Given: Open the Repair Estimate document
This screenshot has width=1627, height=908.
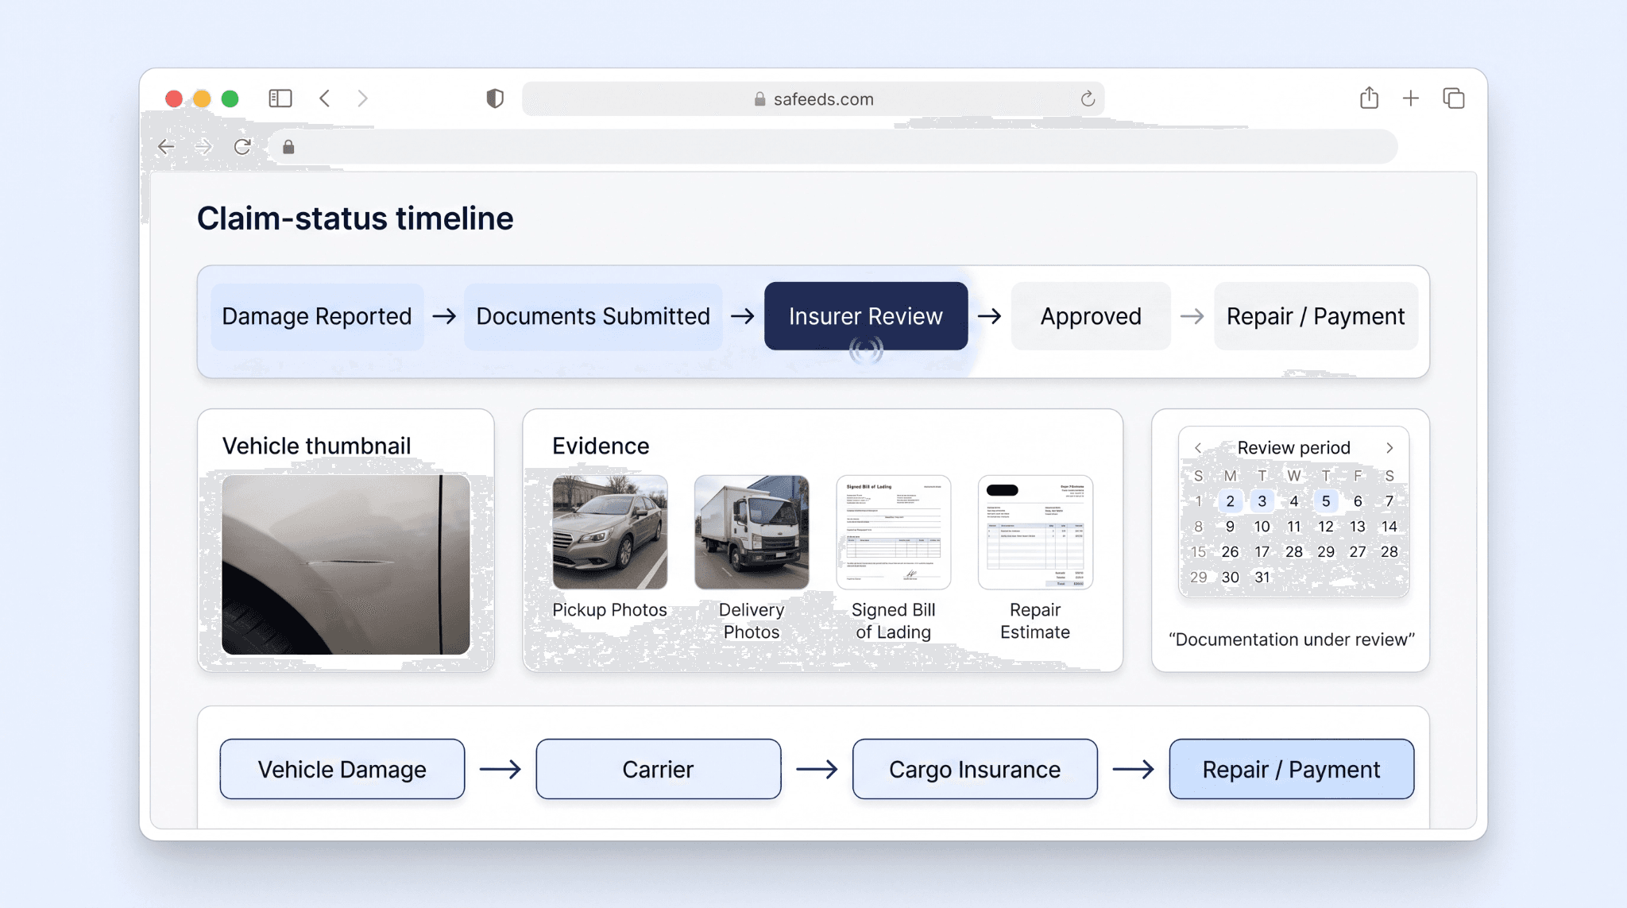Looking at the screenshot, I should point(1035,532).
